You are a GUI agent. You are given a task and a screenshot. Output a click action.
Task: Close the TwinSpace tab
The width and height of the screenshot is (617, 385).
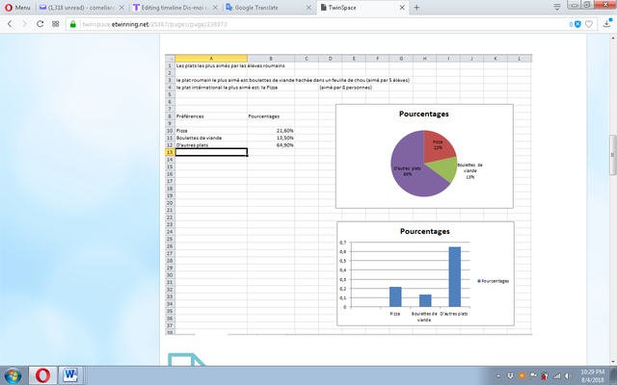click(x=402, y=8)
